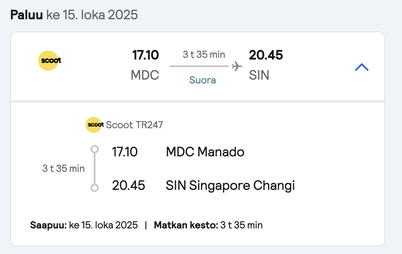Click the SIN Singapore Changi airport name
The width and height of the screenshot is (402, 254).
click(x=230, y=186)
